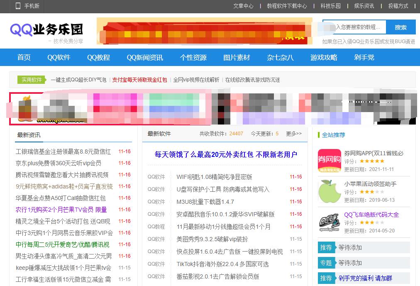Click 更多>> in 最新软件 header
This screenshot has height=286, width=420.
[294, 133]
